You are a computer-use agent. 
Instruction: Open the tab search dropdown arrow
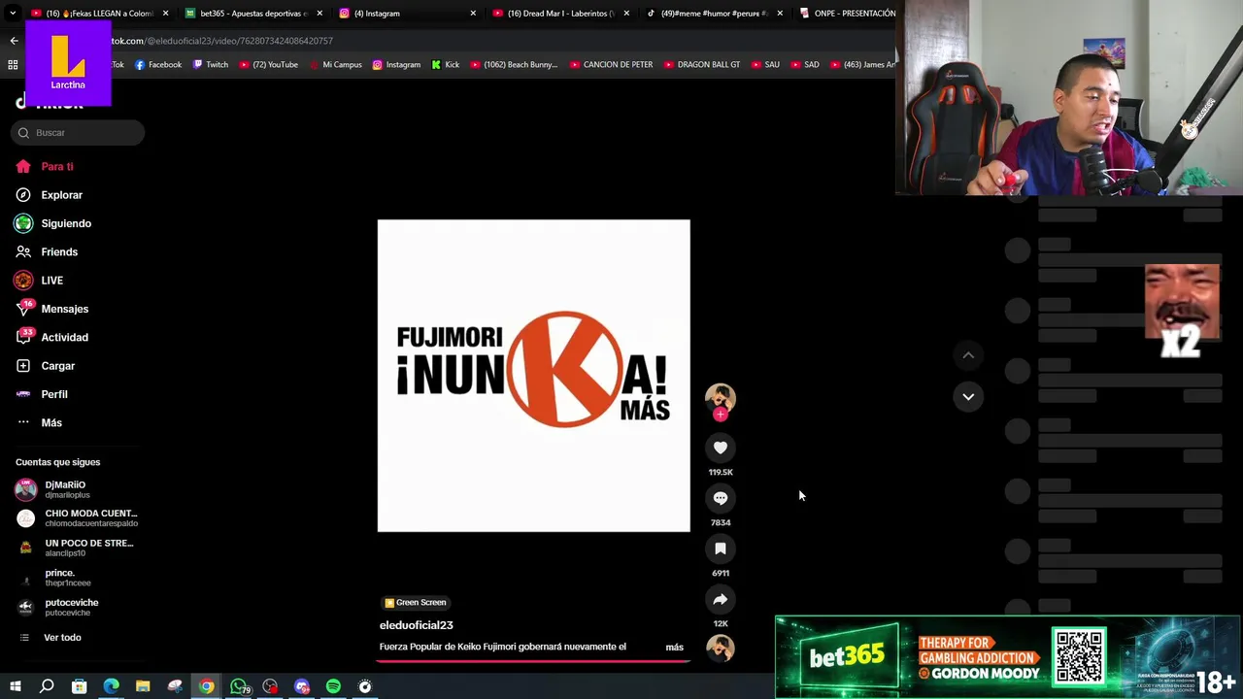coord(12,14)
